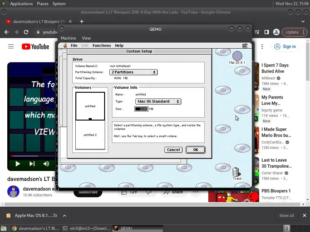Reload the YouTube page
Image resolution: width=310 pixels, height=232 pixels.
coord(26,32)
